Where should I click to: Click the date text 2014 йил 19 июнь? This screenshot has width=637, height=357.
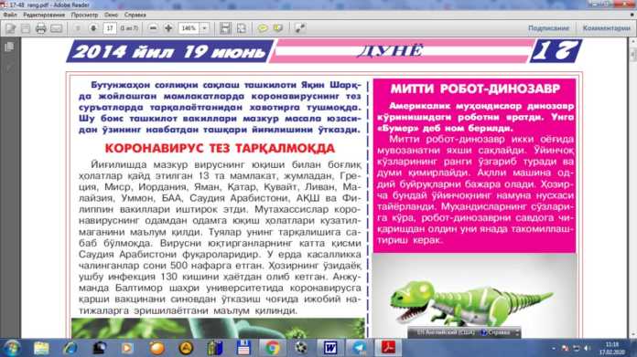[169, 52]
